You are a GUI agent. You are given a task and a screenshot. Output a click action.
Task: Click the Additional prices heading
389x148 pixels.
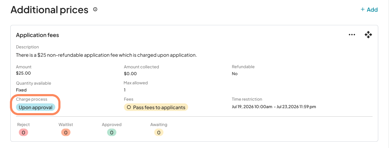[49, 10]
